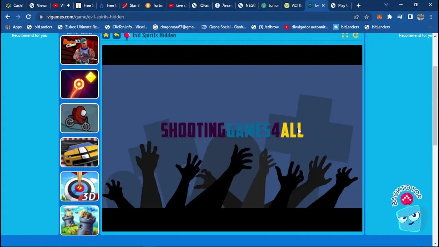The image size is (439, 247).
Task: Expand the tab search dropdown
Action: click(386, 5)
